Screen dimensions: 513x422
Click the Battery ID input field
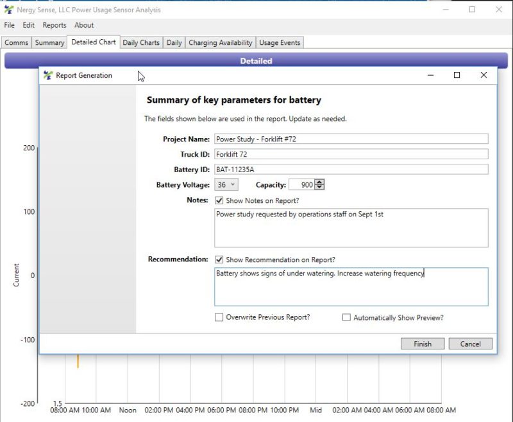351,170
